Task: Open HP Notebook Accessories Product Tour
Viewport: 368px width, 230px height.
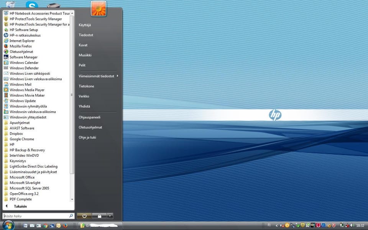Action: tap(37, 13)
